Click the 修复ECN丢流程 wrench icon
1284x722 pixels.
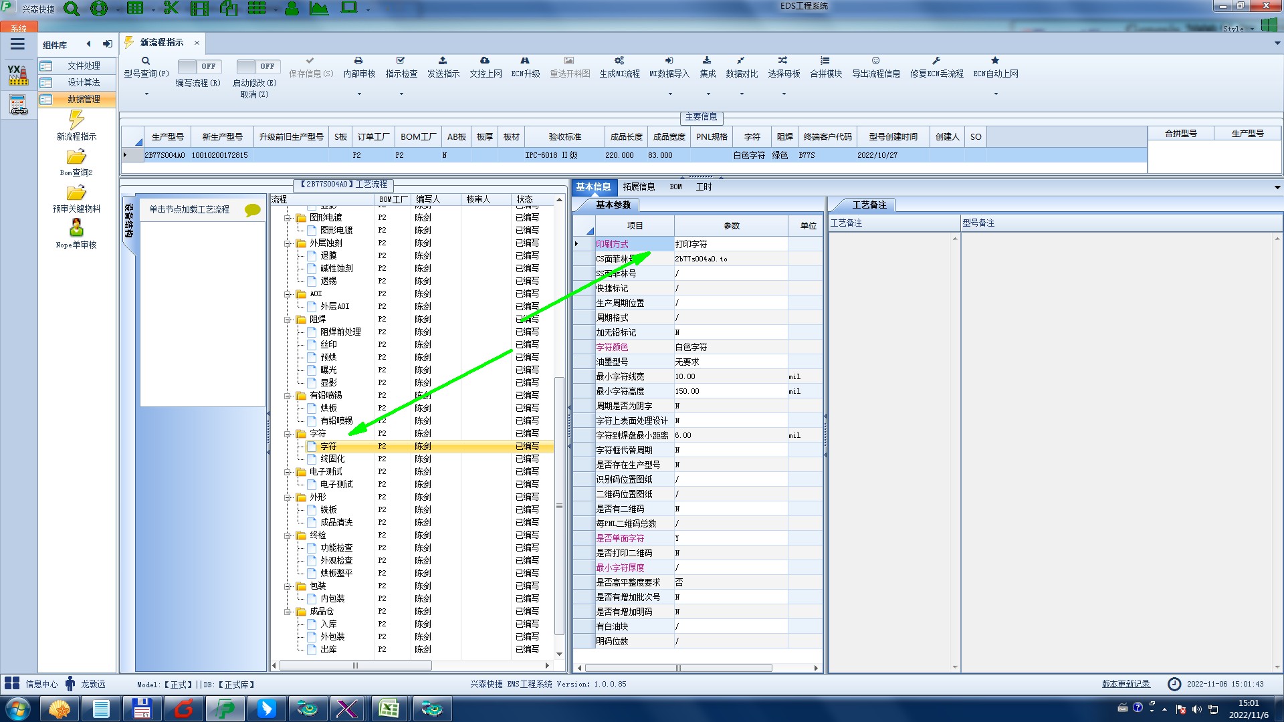(936, 61)
